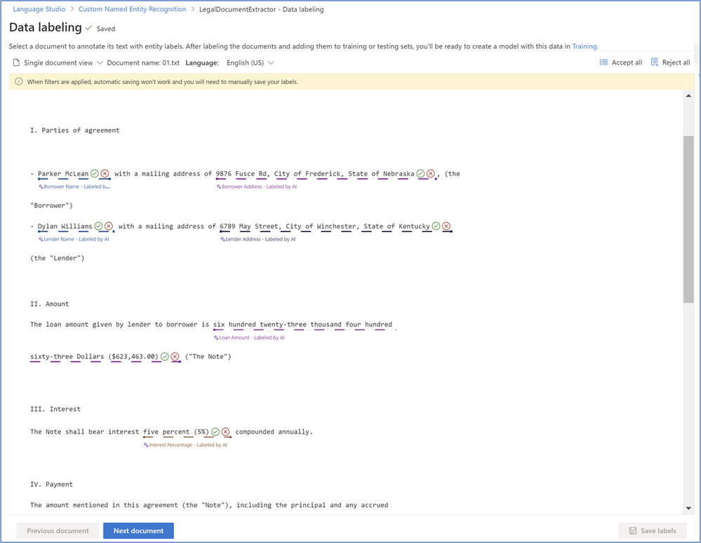
Task: Click the Lender Address AI label tag
Action: coord(258,239)
